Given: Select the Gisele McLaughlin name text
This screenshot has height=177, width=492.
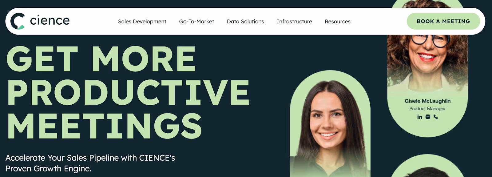Looking at the screenshot, I should coord(427,101).
